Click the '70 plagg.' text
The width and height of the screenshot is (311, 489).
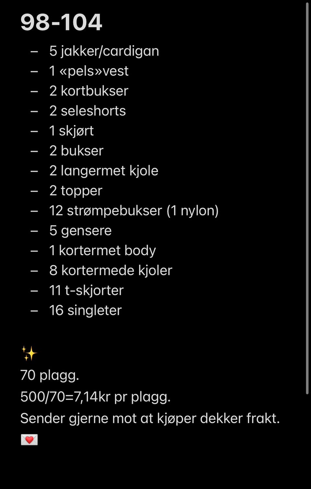pos(50,375)
